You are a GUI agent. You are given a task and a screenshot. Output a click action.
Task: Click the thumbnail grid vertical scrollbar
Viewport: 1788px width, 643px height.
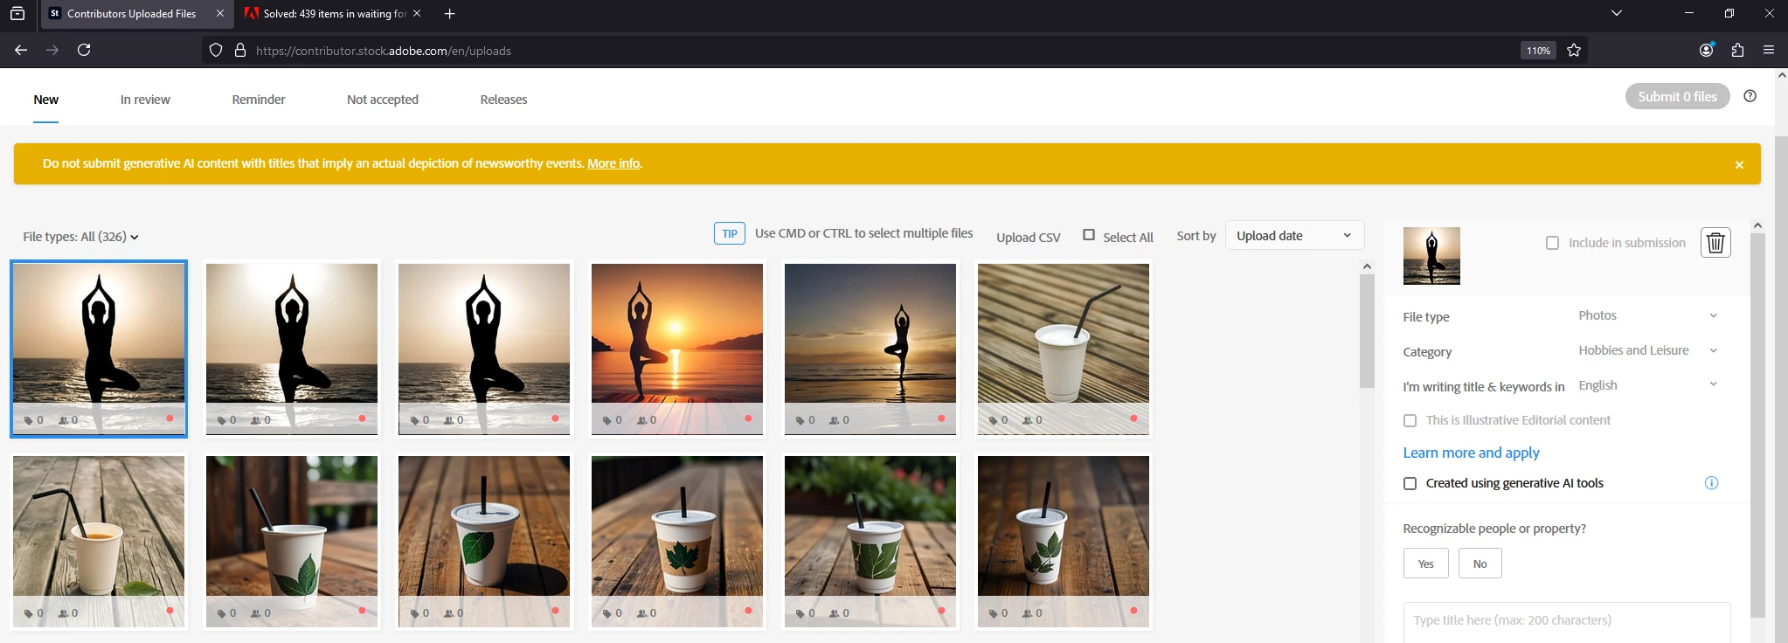click(x=1367, y=330)
